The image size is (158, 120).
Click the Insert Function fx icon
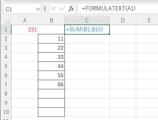[x=71, y=9]
